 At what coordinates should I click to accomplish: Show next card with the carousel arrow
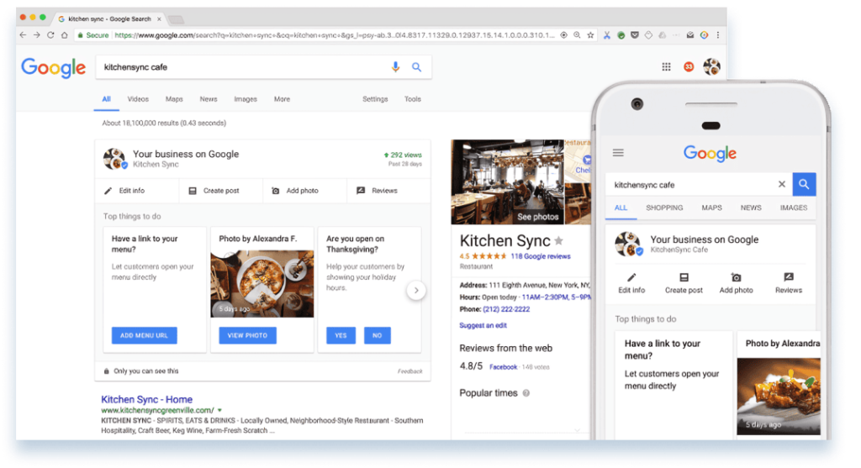416,290
